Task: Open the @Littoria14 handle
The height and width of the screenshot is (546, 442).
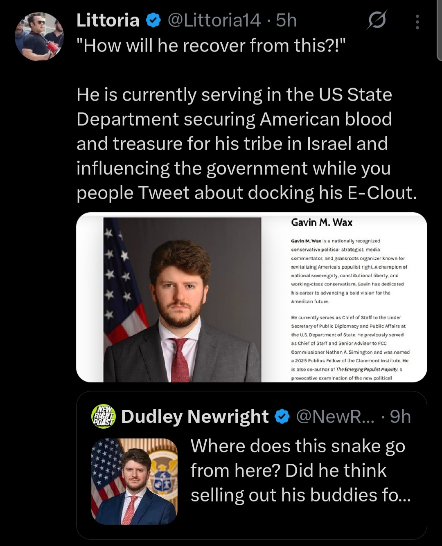Action: click(x=214, y=20)
